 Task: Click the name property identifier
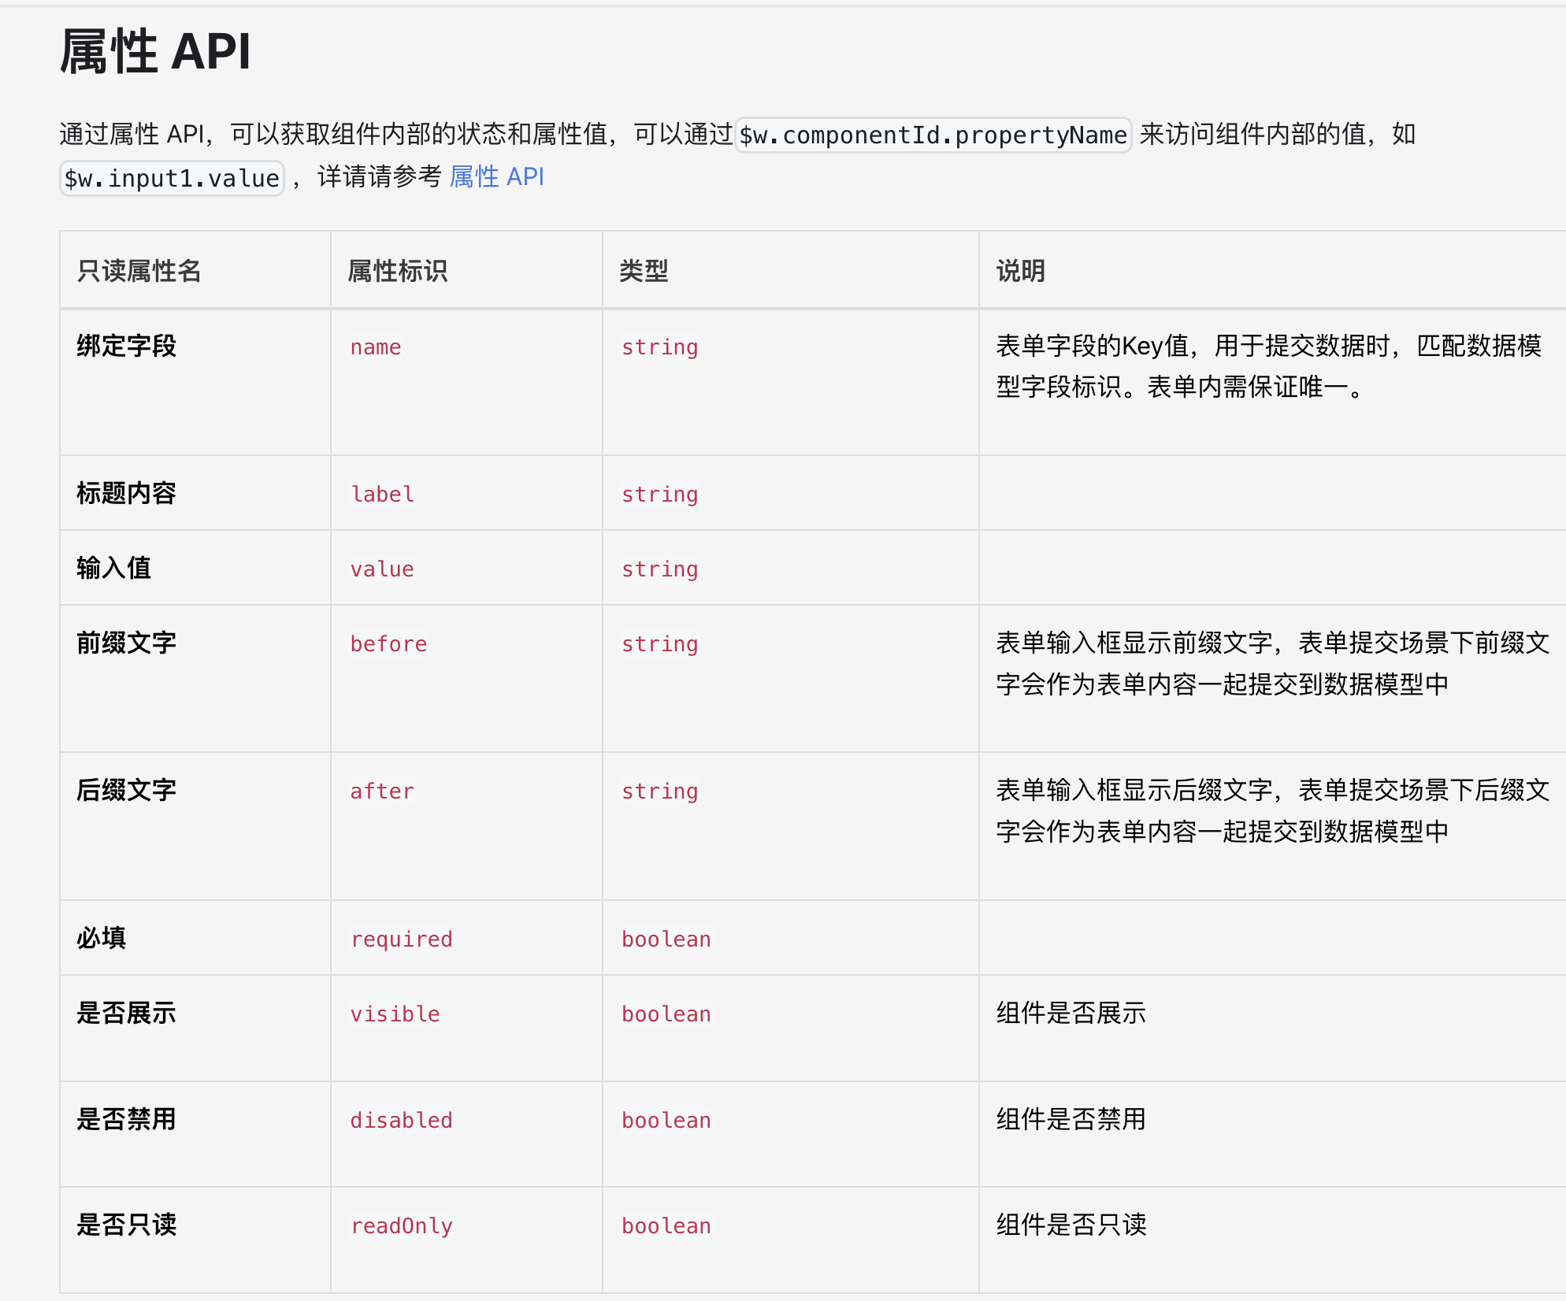376,347
